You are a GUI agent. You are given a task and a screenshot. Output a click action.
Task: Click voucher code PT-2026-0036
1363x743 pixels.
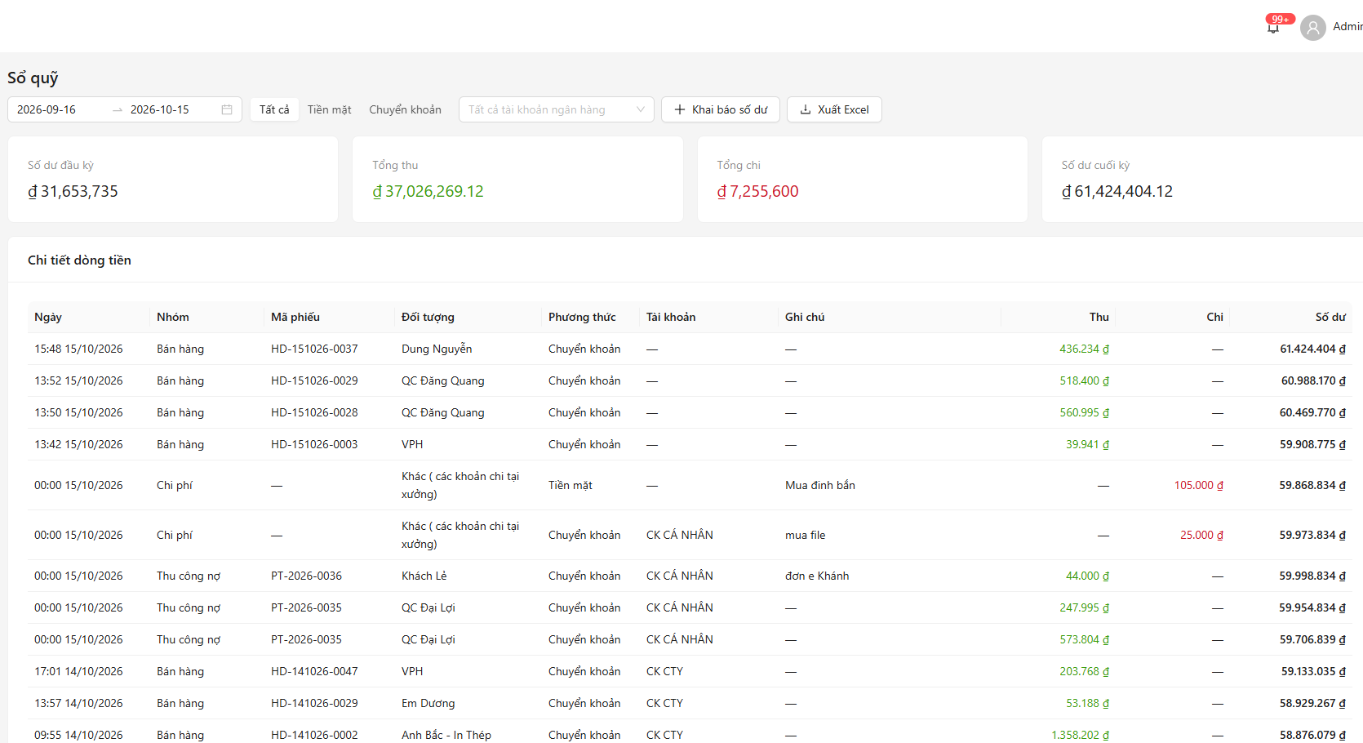[x=306, y=576]
